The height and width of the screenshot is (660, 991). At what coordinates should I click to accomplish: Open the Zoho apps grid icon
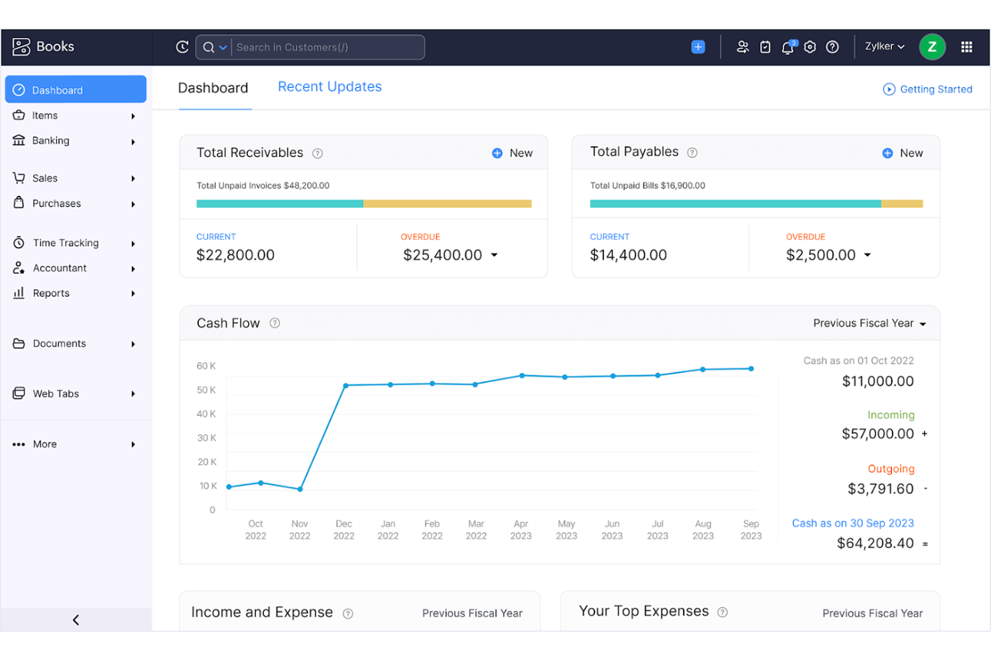[x=966, y=47]
